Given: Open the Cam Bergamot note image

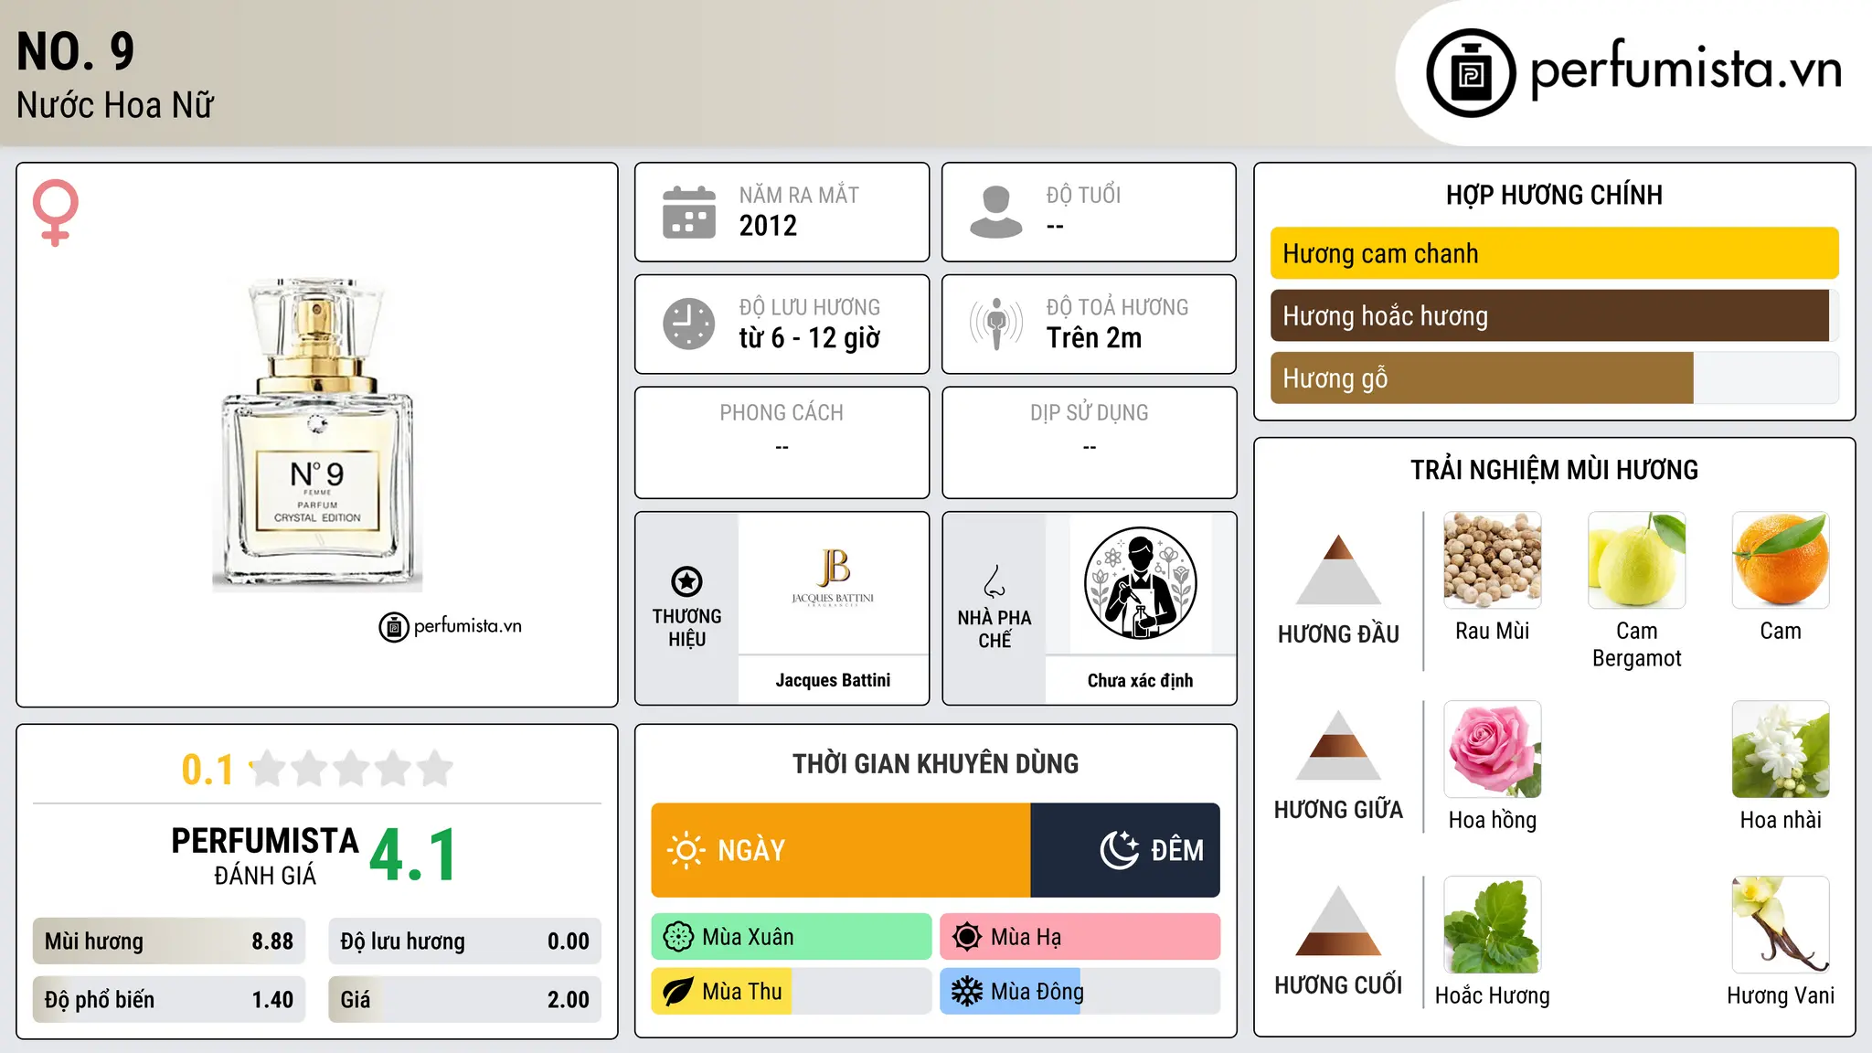Looking at the screenshot, I should [x=1636, y=560].
